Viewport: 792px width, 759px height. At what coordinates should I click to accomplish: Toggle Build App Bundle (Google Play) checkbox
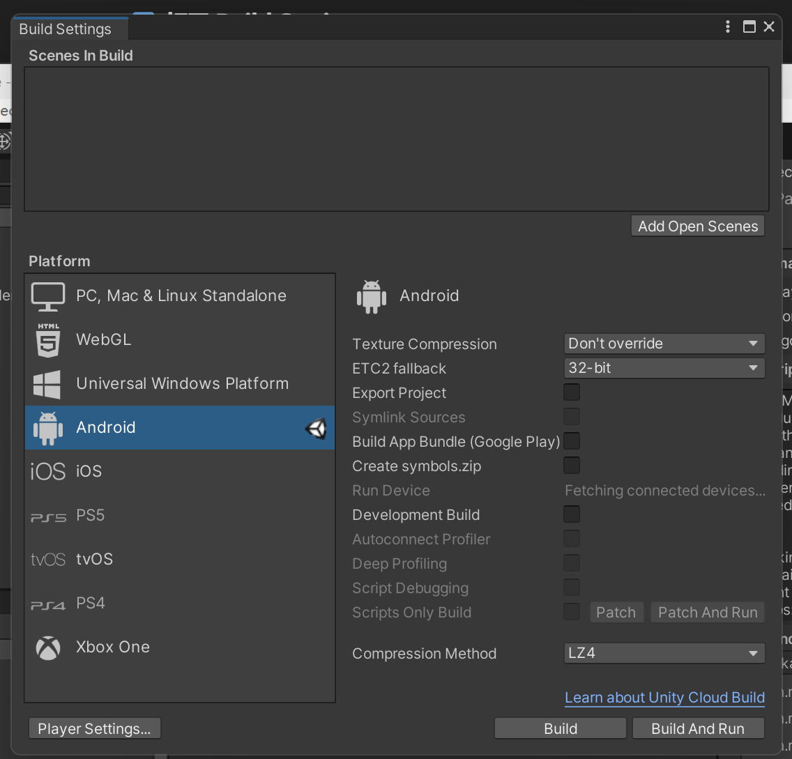tap(572, 441)
